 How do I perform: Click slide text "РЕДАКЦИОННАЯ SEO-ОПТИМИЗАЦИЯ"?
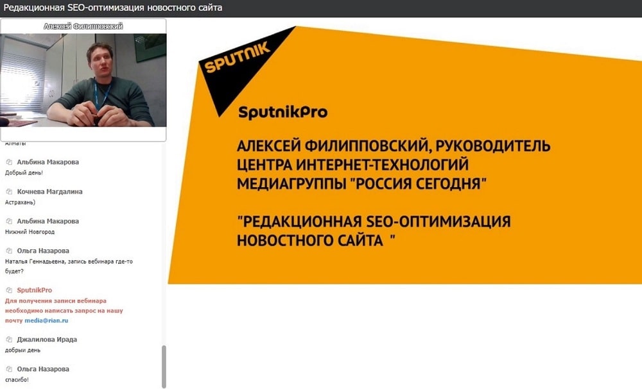pyautogui.click(x=374, y=222)
